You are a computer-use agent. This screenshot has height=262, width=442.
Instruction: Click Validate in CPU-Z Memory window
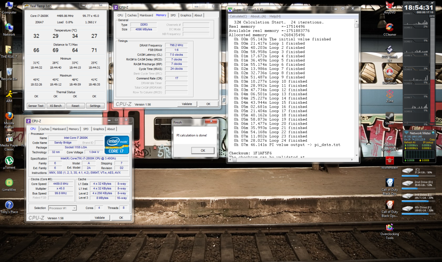187,104
